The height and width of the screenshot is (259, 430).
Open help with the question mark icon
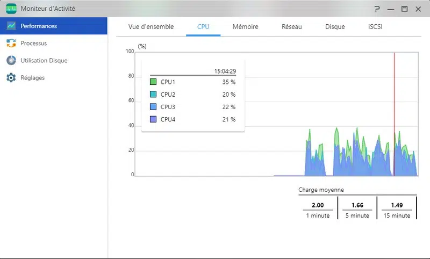(x=377, y=9)
